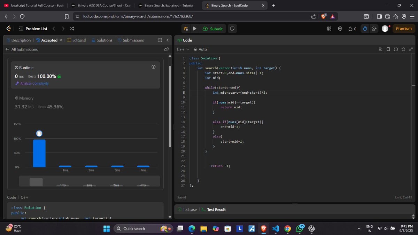Toggle fullscreen on the description panel
Viewport: 418px width, 235px height.
(160, 40)
